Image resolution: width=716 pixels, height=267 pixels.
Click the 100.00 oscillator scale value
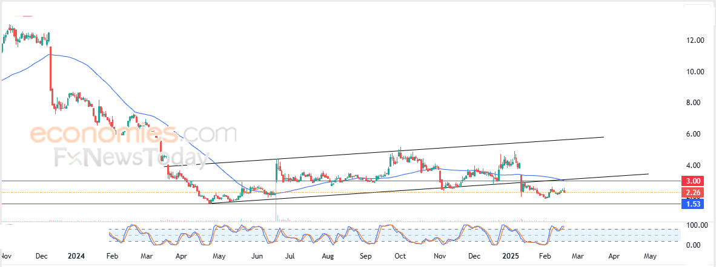(697, 225)
